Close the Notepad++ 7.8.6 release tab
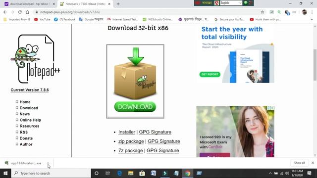 pos(109,4)
